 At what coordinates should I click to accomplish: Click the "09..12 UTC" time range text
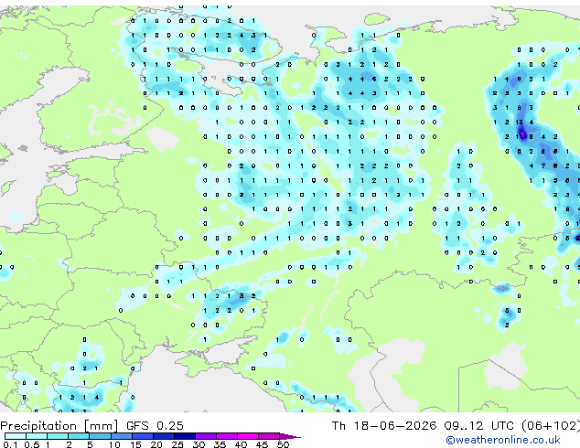479,426
